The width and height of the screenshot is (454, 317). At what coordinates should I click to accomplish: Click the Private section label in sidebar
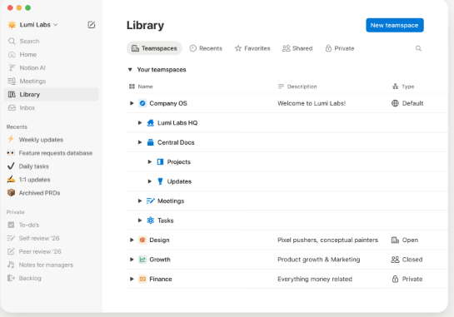(x=15, y=212)
